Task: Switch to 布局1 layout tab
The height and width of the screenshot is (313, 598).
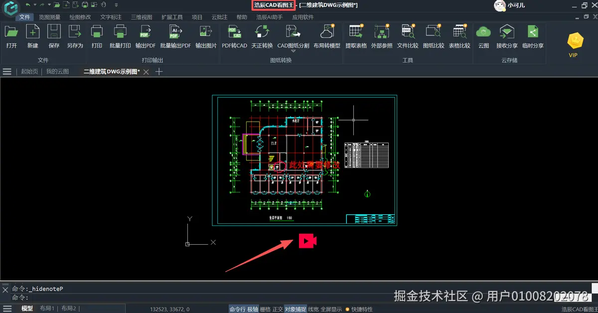Action: [47, 309]
